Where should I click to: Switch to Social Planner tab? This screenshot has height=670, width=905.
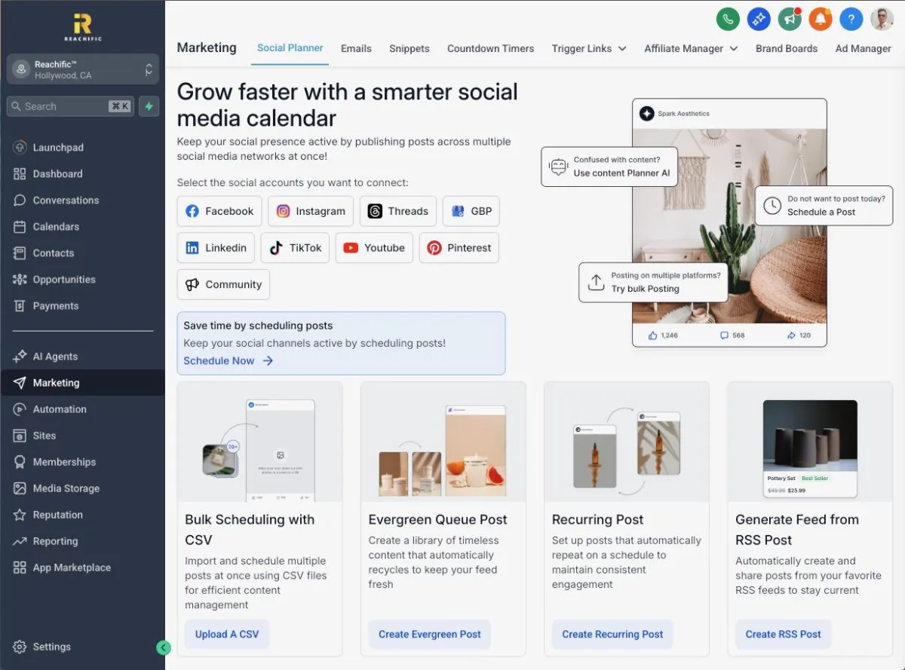[290, 47]
